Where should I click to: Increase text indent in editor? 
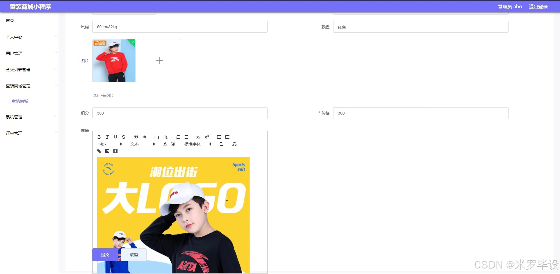point(227,137)
